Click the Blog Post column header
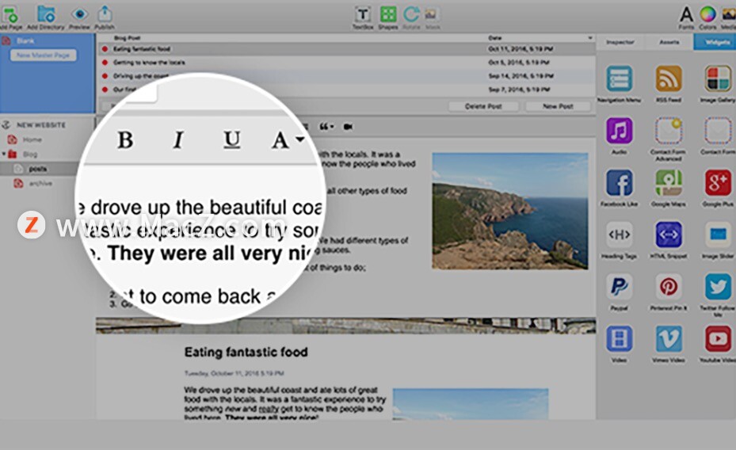736x450 pixels. (127, 38)
